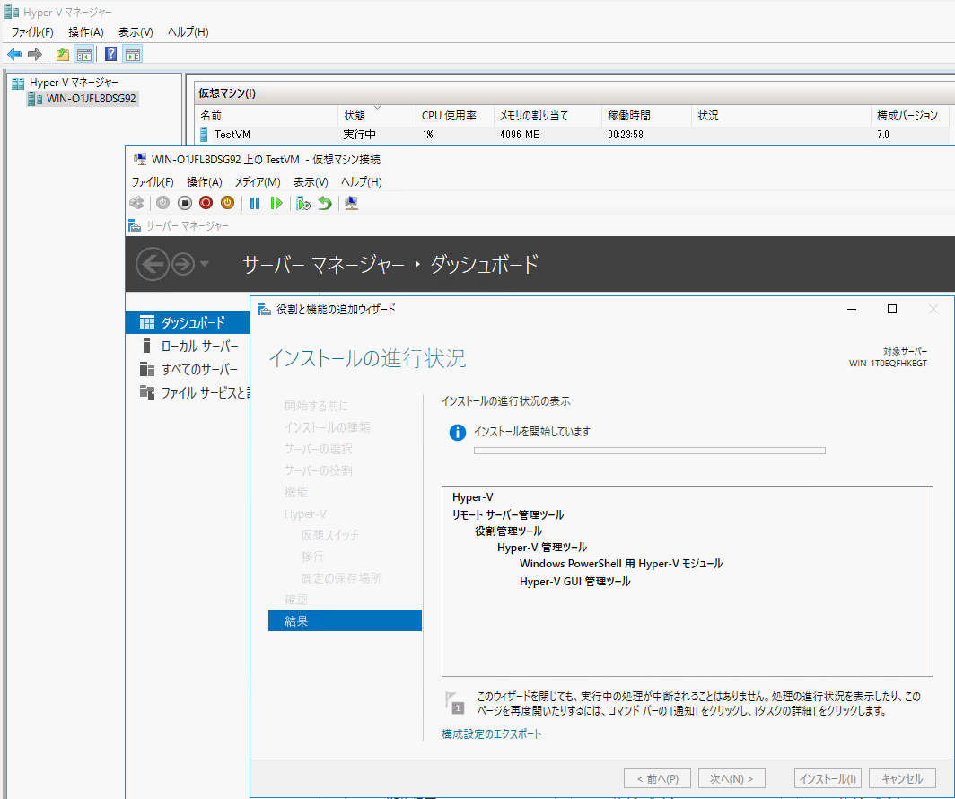Sort virtual machines by 名前 column

[267, 116]
